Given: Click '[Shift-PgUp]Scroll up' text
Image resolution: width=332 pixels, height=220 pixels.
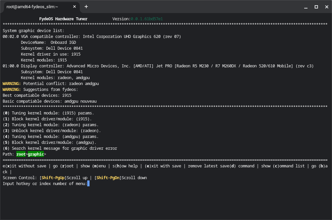Looking at the screenshot, I should [63, 178].
